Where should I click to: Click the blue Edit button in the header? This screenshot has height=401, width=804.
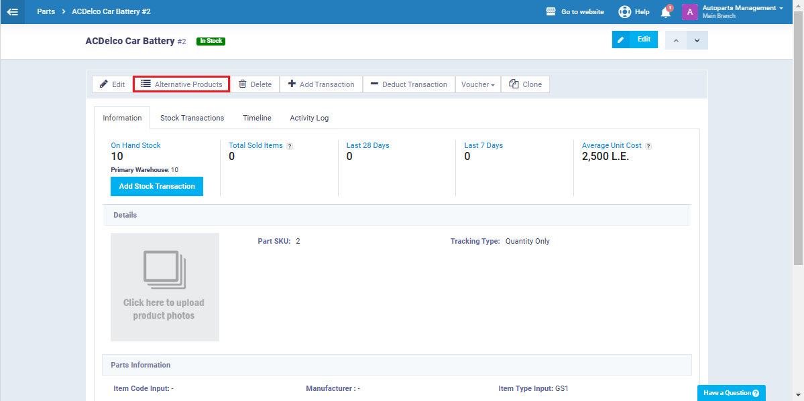point(635,39)
